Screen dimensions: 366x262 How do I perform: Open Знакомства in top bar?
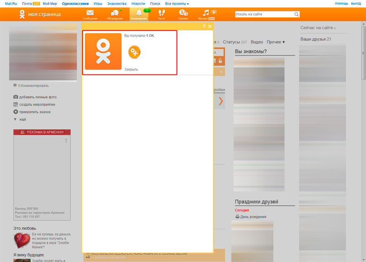click(x=117, y=4)
